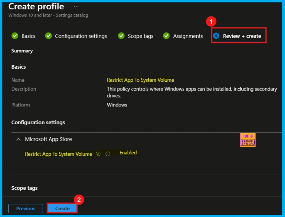Click the Configuration settings green checkmark icon
The image size is (285, 217).
pyautogui.click(x=48, y=36)
